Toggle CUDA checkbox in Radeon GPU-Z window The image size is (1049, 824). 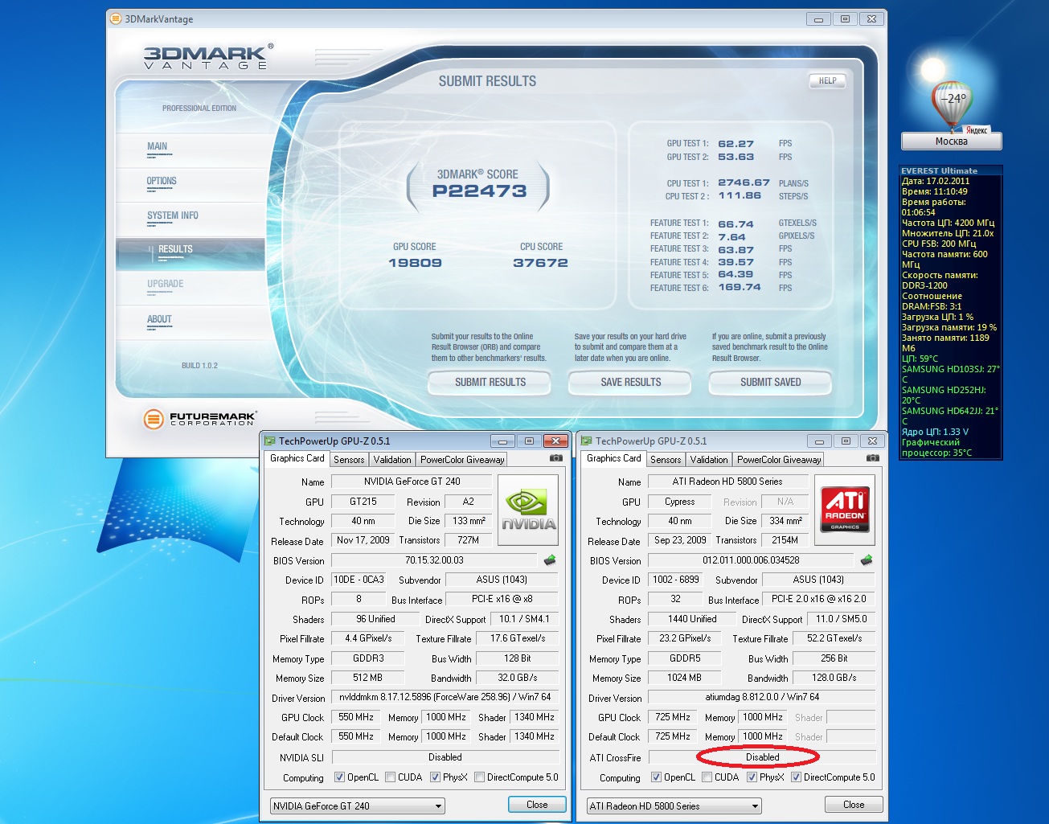point(707,777)
